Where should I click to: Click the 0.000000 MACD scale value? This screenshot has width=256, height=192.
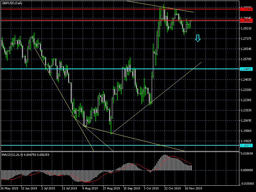tap(247, 170)
